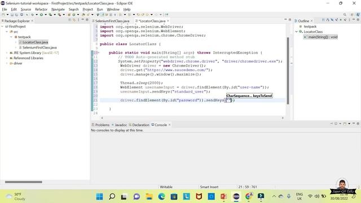Close the Outline view

click(312, 21)
